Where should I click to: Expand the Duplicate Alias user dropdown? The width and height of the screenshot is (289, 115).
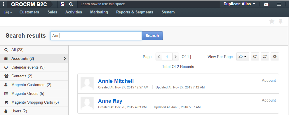pos(239,4)
